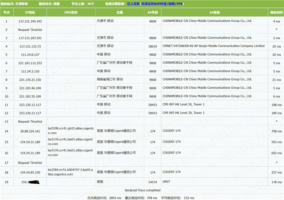
Task: Click the 位置 column header
Action: 120,12
